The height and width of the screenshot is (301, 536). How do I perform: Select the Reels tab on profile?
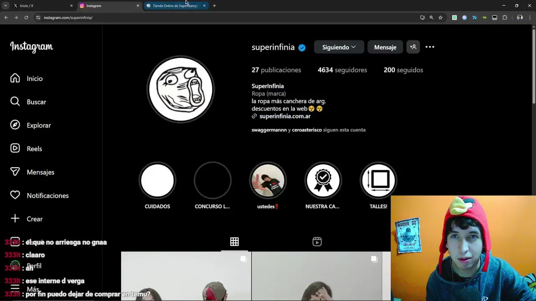[x=317, y=242]
